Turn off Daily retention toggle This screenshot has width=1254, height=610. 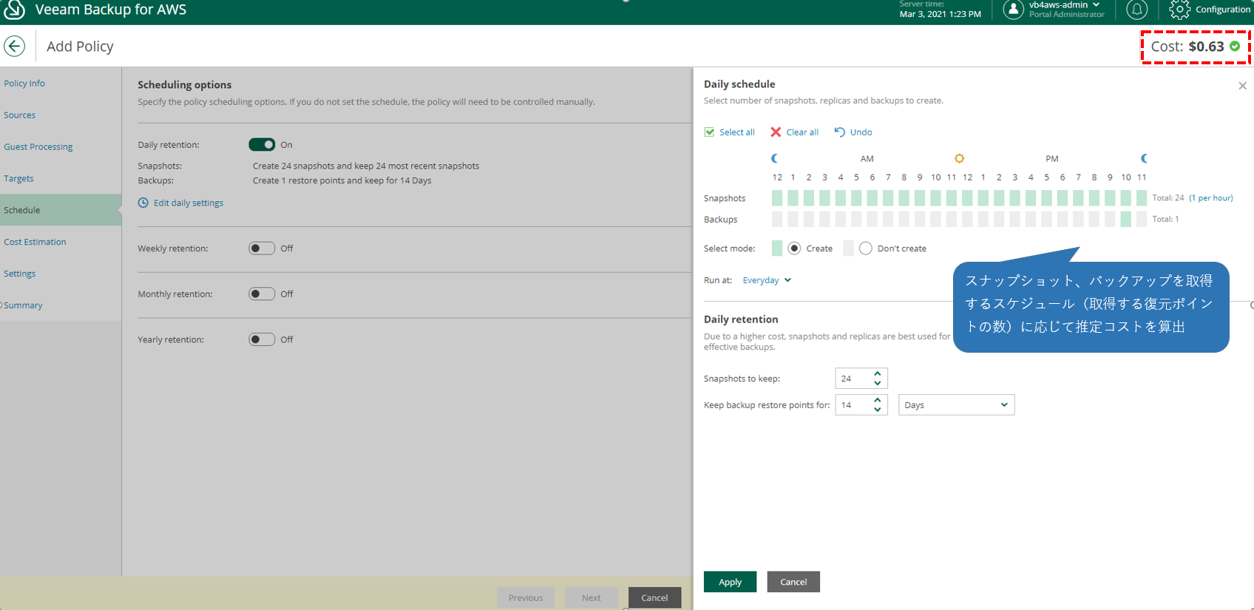[262, 144]
